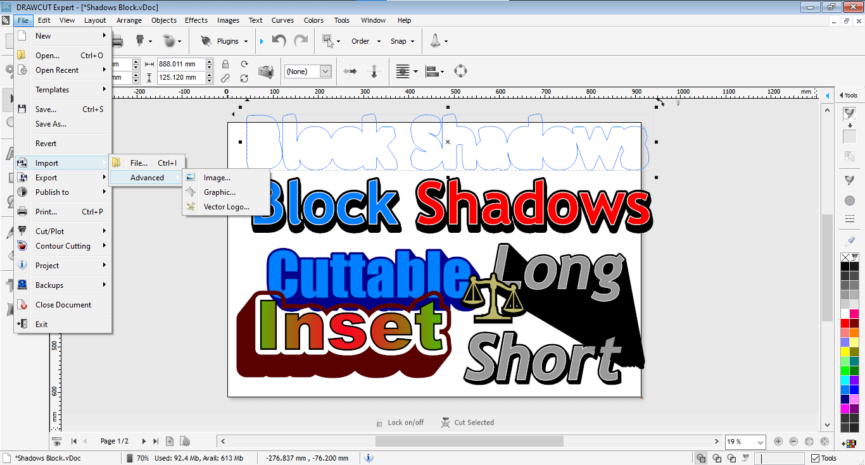Toggle the third overlapping shapes mode button
The image size is (865, 465).
click(732, 458)
